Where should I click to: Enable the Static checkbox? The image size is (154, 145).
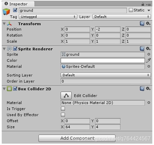click(x=131, y=10)
